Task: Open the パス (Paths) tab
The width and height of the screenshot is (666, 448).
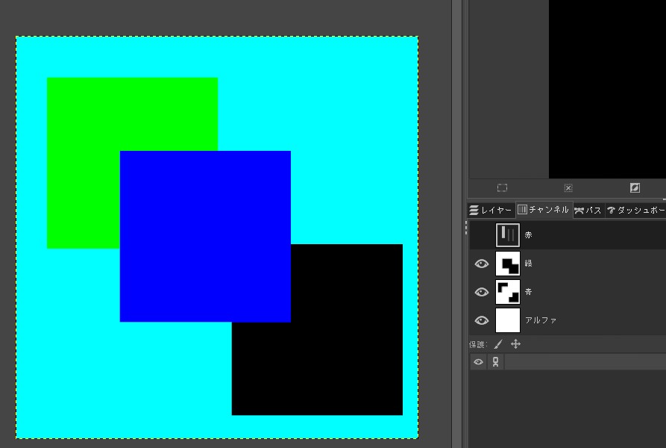Action: click(x=588, y=211)
